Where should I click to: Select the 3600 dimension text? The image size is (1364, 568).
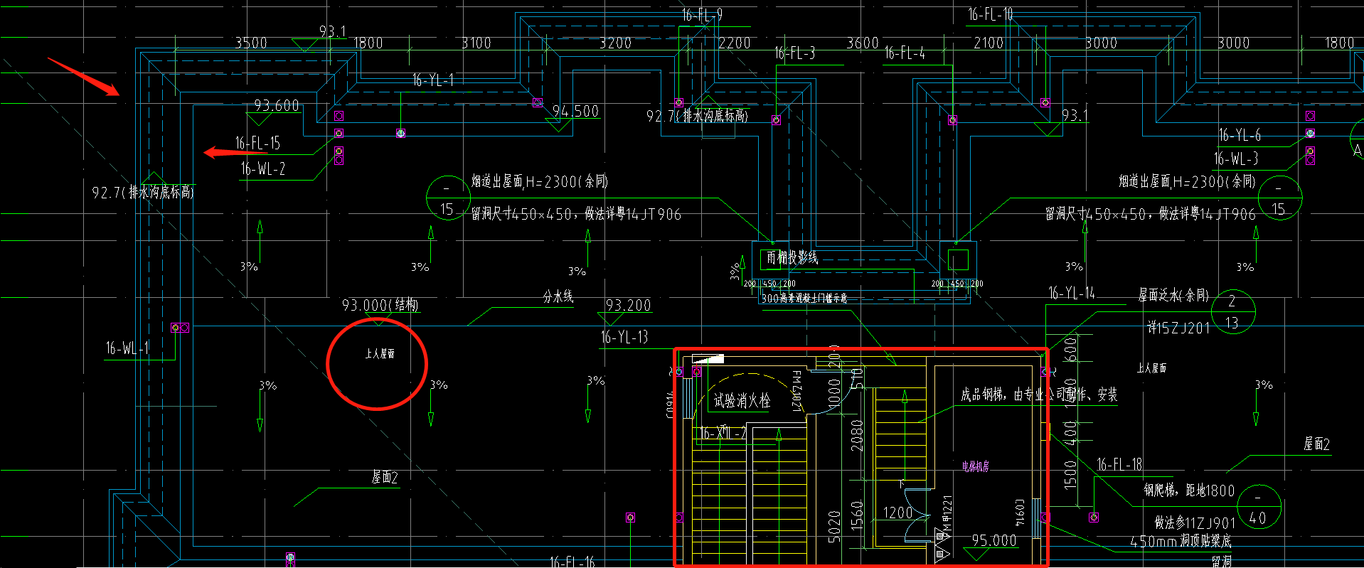click(x=863, y=43)
